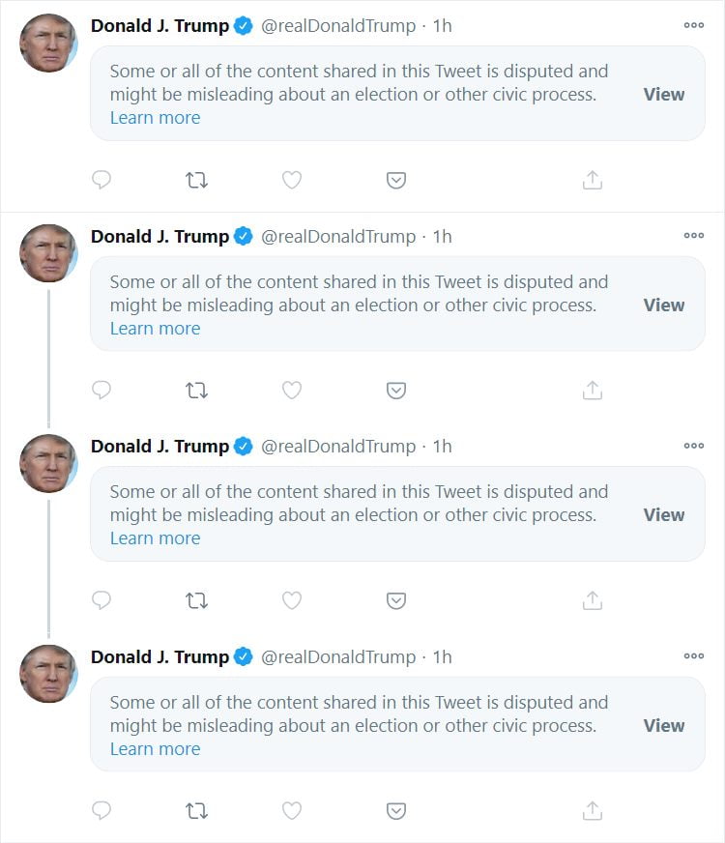This screenshot has width=725, height=843.
Task: Open Learn more link in second tweet
Action: click(155, 329)
